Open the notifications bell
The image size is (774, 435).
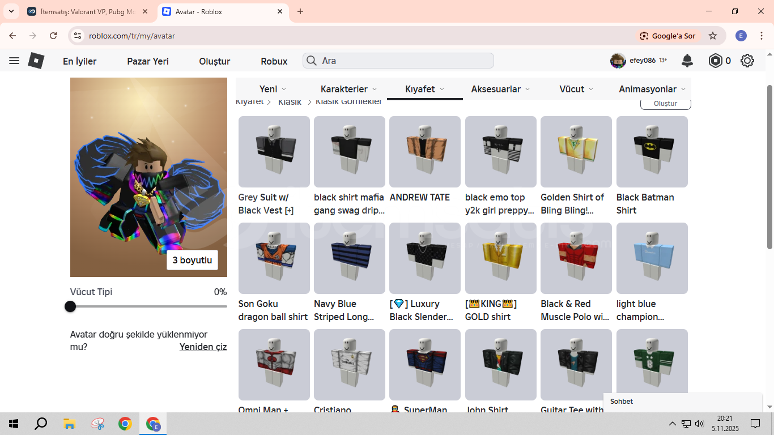pyautogui.click(x=687, y=61)
